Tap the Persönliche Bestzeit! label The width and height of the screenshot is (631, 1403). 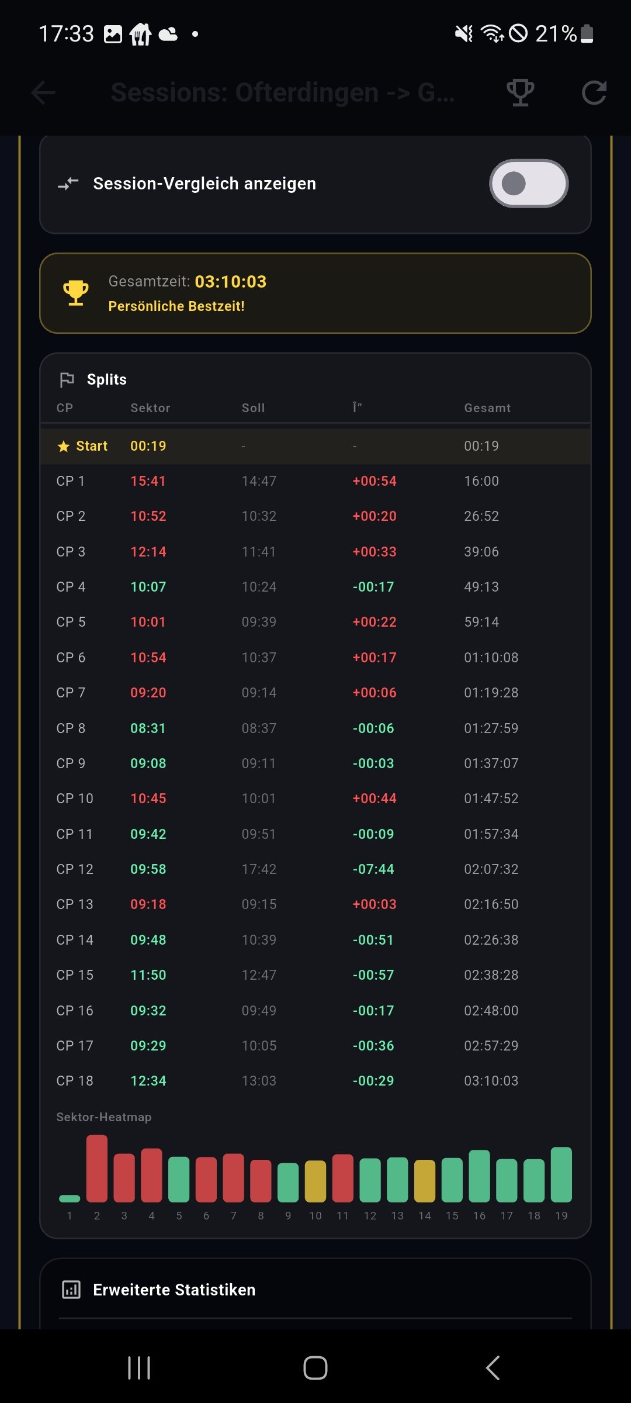click(x=176, y=306)
